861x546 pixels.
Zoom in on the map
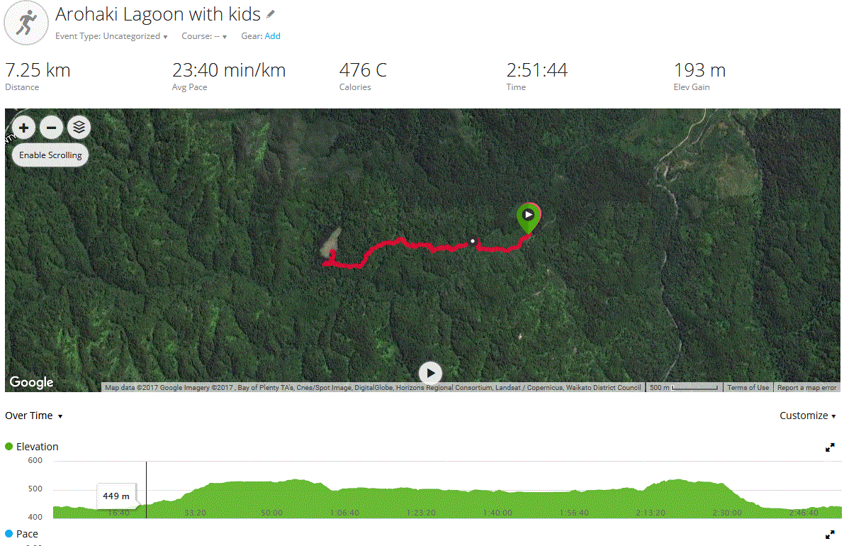(23, 128)
